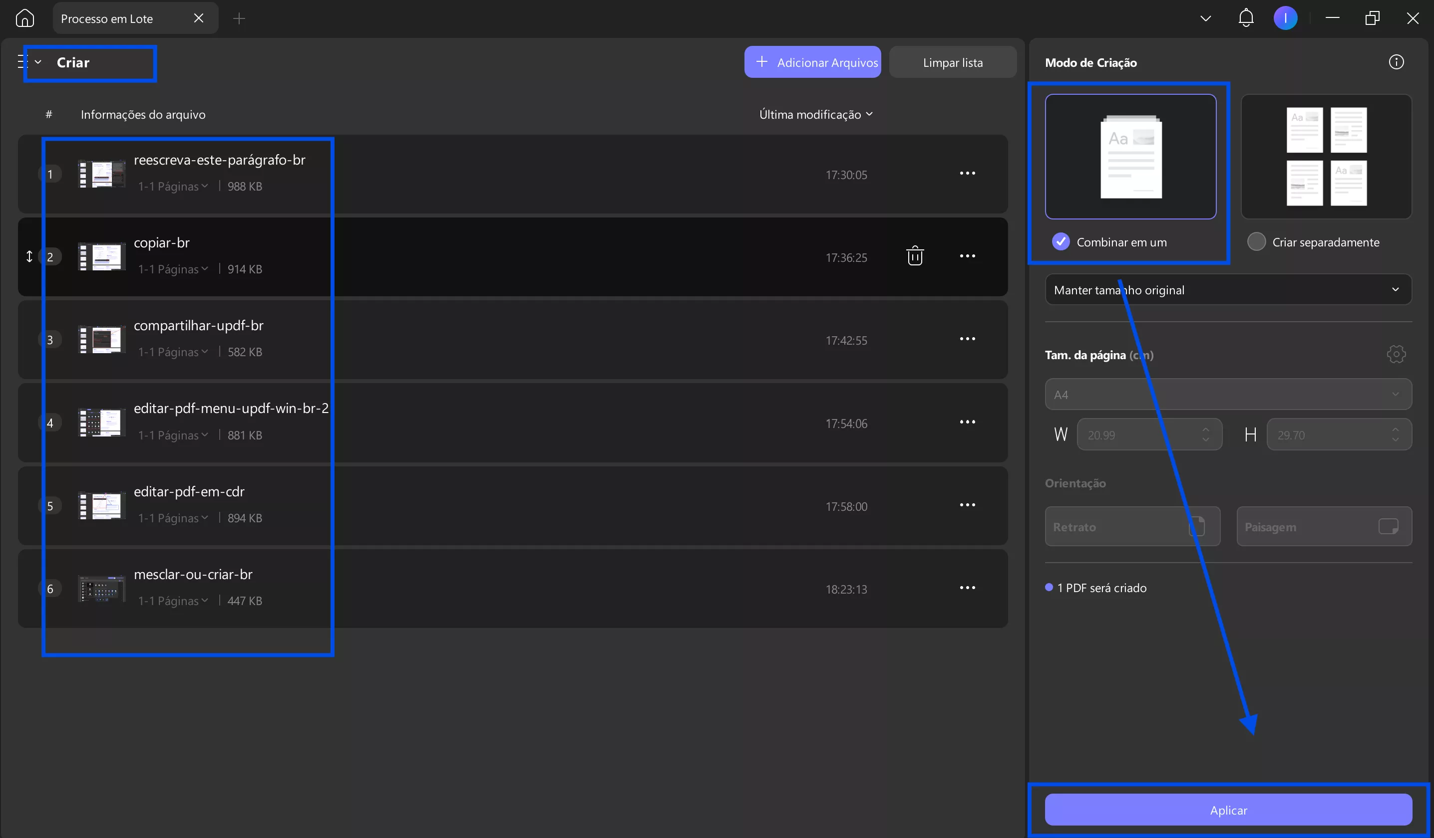Click thumbnail of reescreva-este-parágrafo-br
This screenshot has width=1434, height=838.
102,174
